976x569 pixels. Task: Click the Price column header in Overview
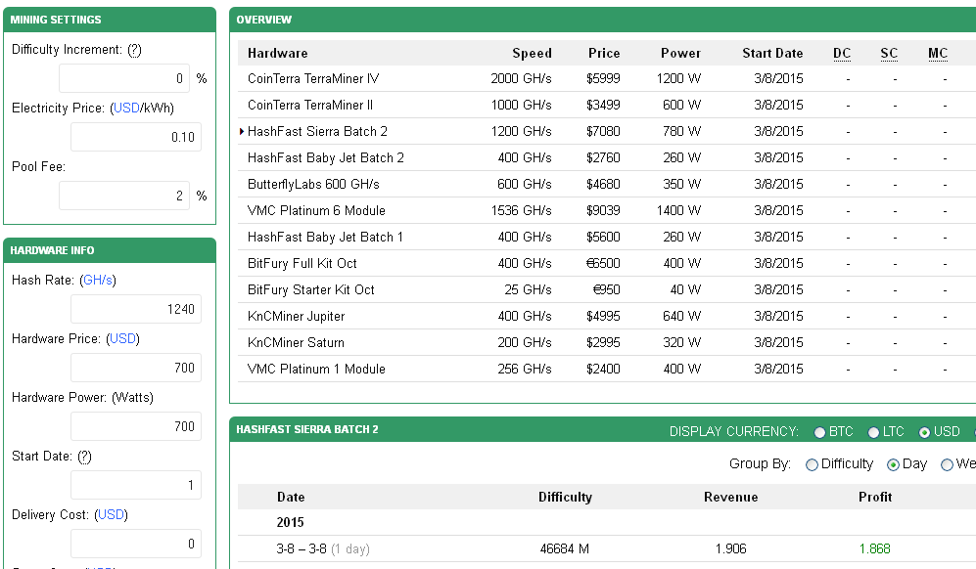(604, 54)
